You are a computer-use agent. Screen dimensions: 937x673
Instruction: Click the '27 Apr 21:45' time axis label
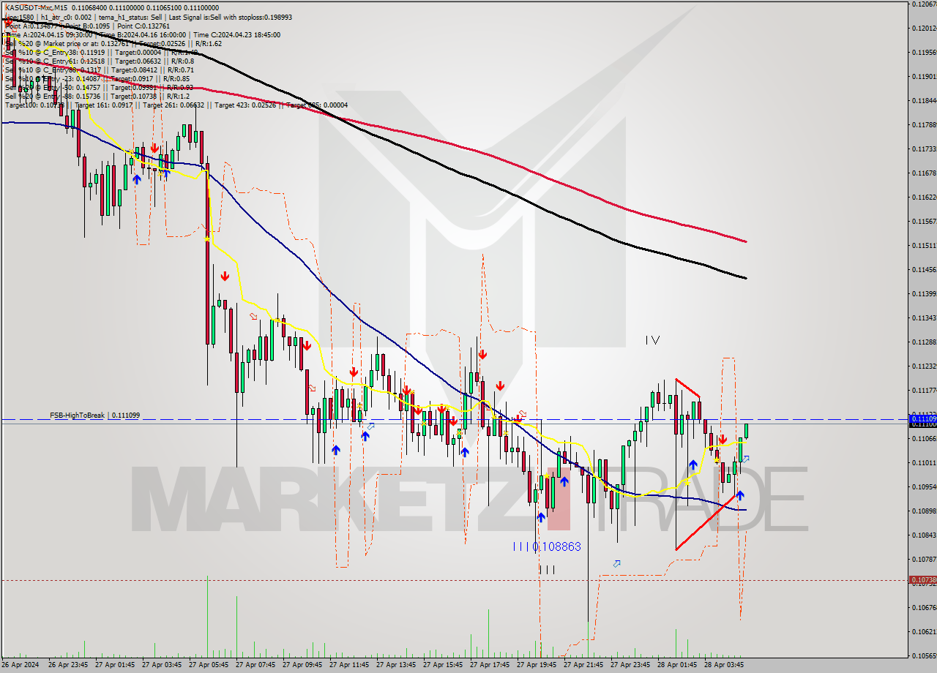[x=584, y=665]
